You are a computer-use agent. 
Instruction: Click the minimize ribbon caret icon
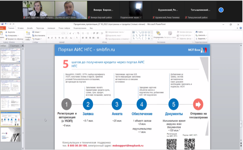[x=237, y=28]
